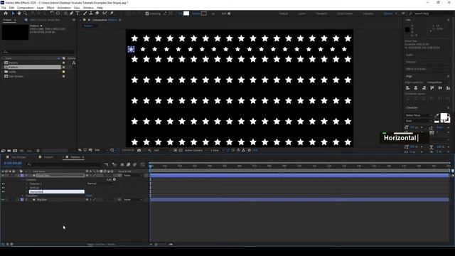Open the Window menu

click(x=88, y=8)
